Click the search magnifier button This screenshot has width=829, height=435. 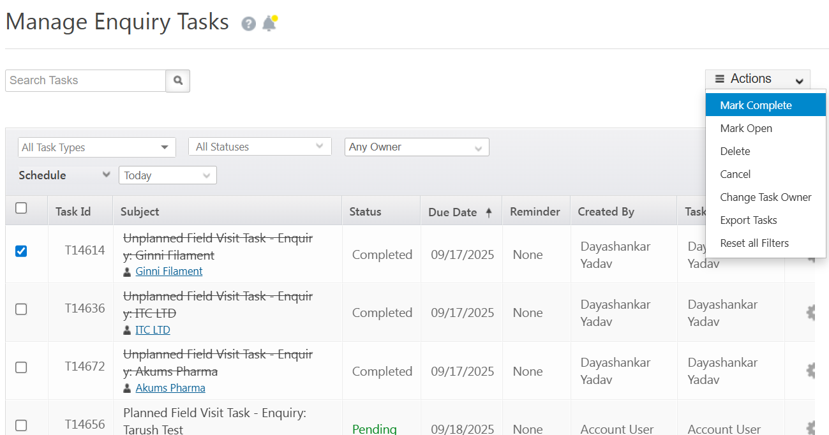pyautogui.click(x=178, y=80)
